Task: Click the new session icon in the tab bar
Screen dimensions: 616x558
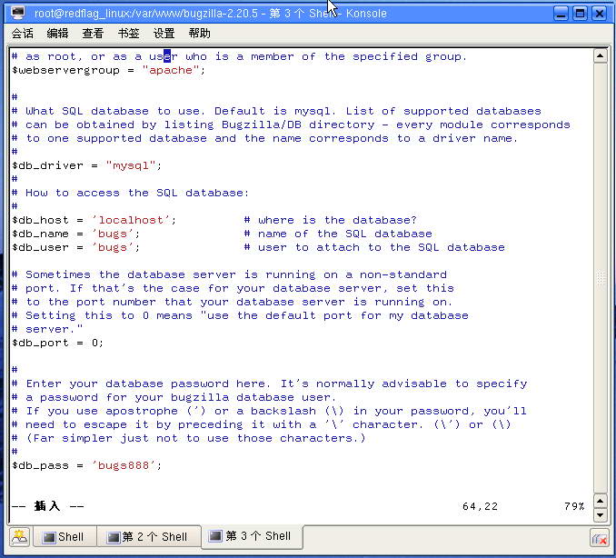Action: pyautogui.click(x=20, y=537)
